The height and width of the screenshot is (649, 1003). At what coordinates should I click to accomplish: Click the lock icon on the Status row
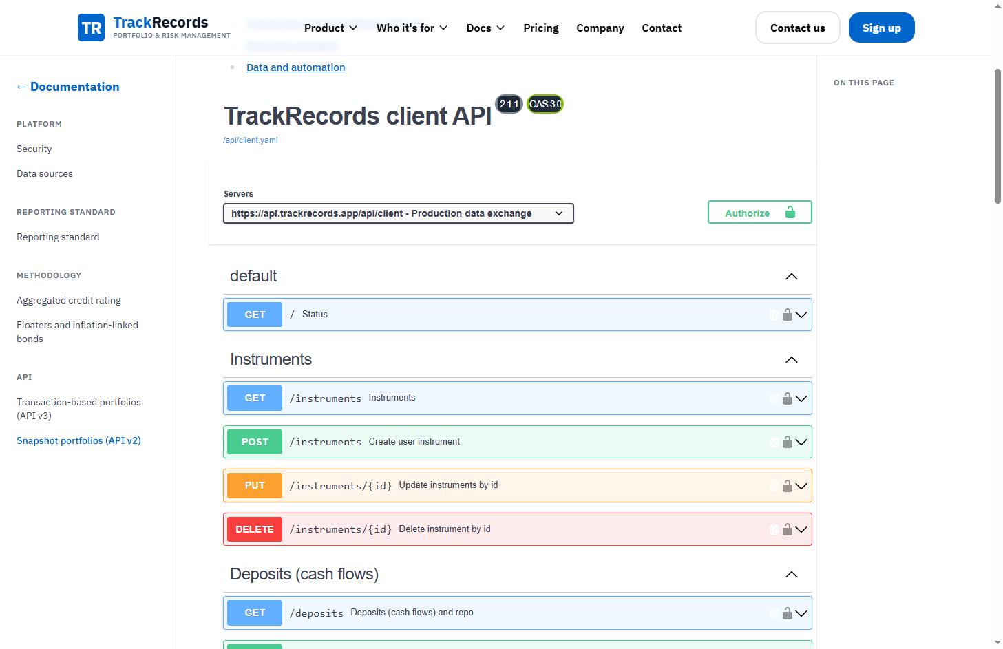pos(788,315)
